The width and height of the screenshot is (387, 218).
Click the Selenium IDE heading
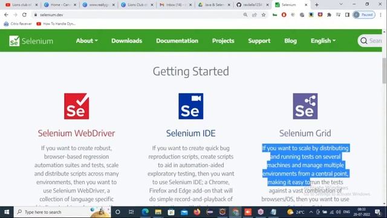(x=191, y=133)
